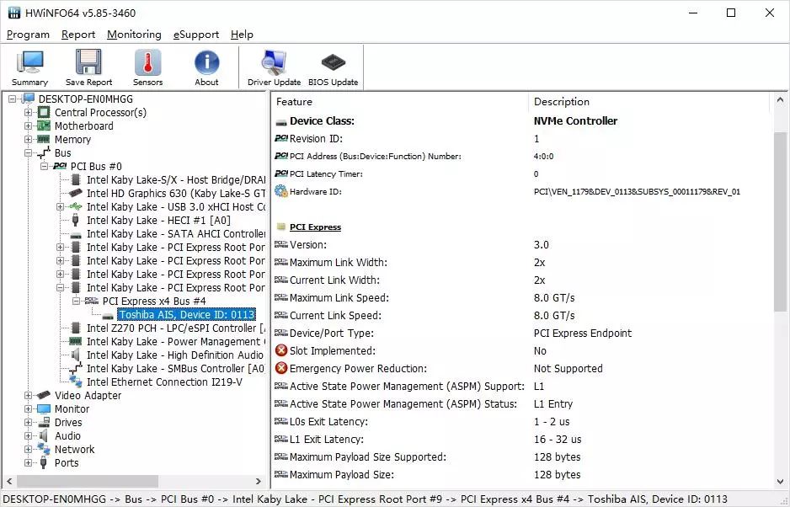The image size is (790, 507).
Task: Click the Intel Ethernet Connection network icon
Action: 76,382
